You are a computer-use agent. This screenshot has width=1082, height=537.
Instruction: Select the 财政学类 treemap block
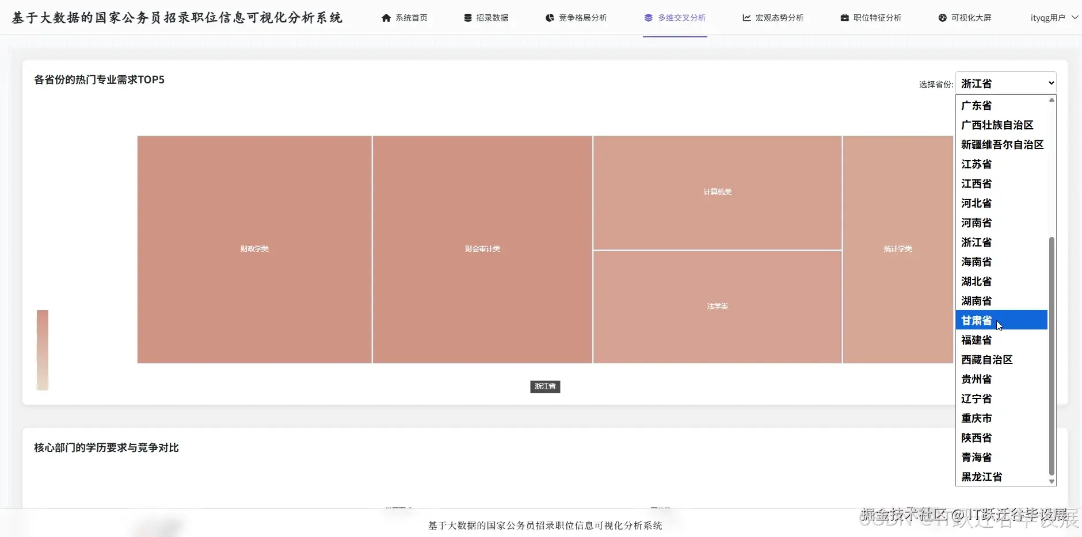pos(253,248)
